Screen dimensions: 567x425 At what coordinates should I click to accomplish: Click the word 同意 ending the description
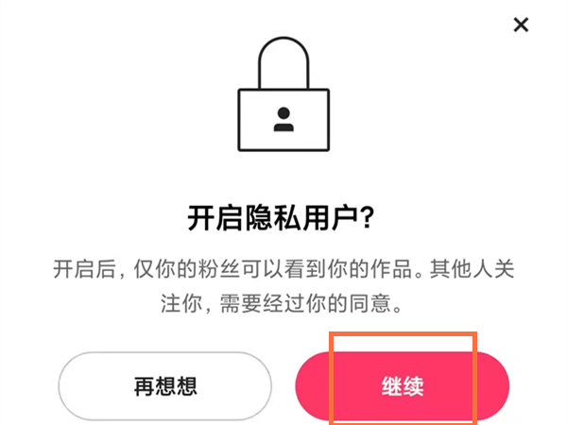pos(369,303)
